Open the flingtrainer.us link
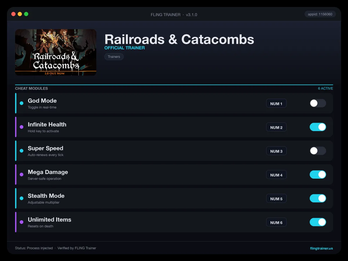Image resolution: width=348 pixels, height=261 pixels. coord(321,248)
